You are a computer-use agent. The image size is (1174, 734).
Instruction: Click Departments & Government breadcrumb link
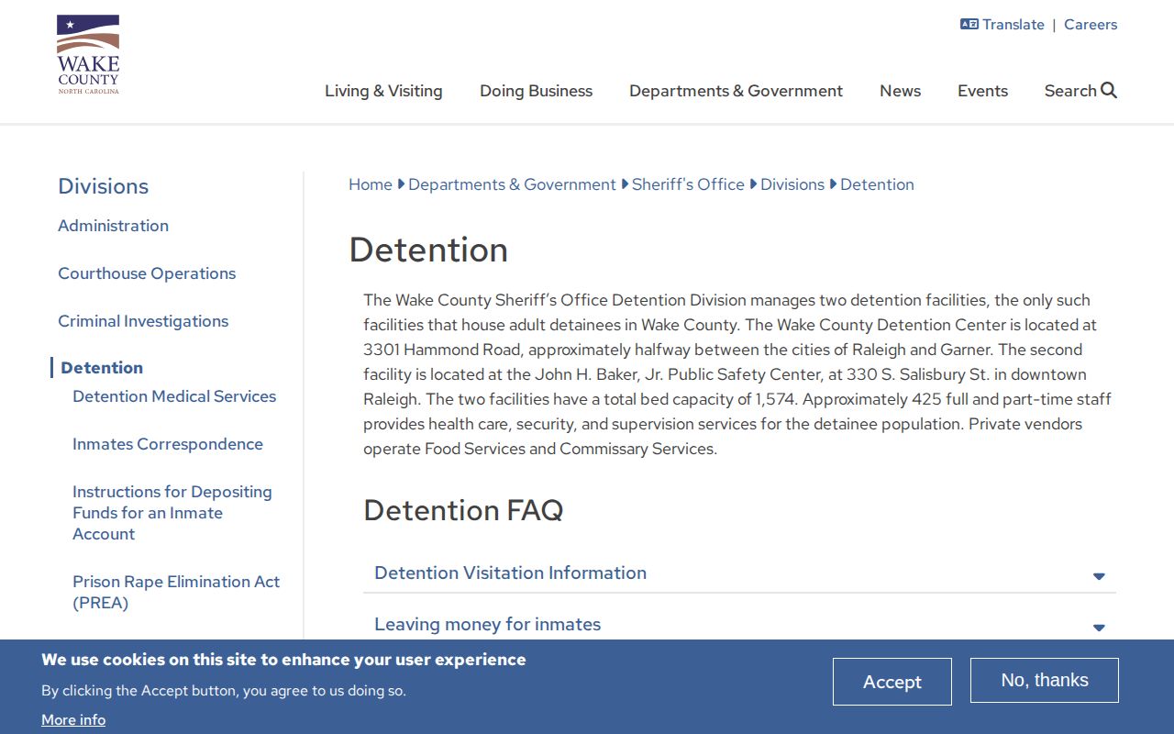(512, 184)
